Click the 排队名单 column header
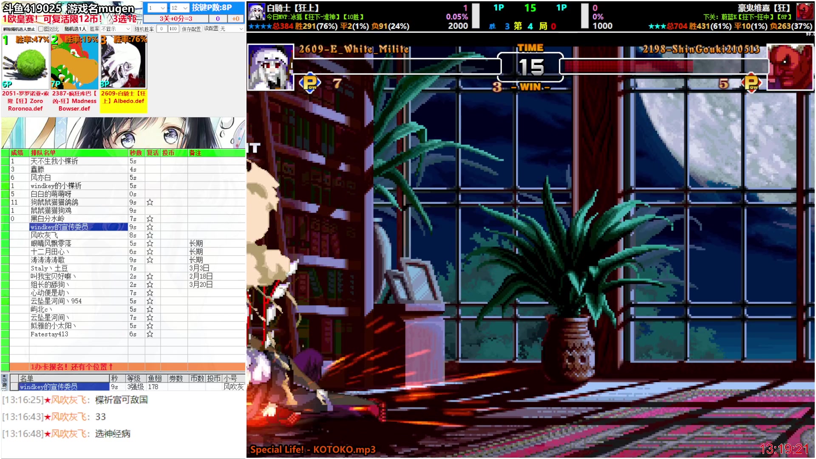 [x=79, y=153]
